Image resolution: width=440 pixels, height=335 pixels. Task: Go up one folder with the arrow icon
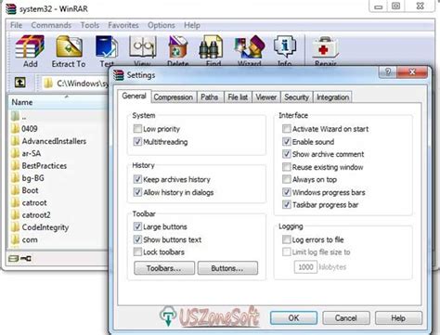[x=20, y=83]
